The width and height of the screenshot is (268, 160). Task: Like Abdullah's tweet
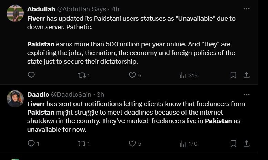(132, 75)
